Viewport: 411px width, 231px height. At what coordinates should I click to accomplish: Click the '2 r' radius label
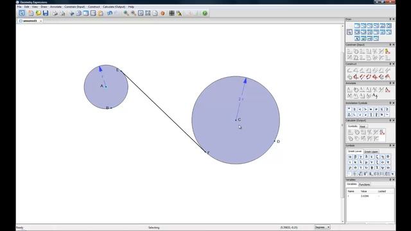241,99
